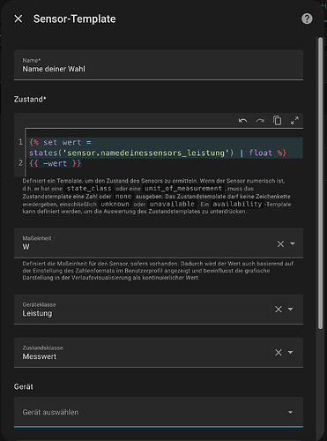This screenshot has height=441, width=327.
Task: Click the Maßeinheit description text
Action: (x=158, y=271)
